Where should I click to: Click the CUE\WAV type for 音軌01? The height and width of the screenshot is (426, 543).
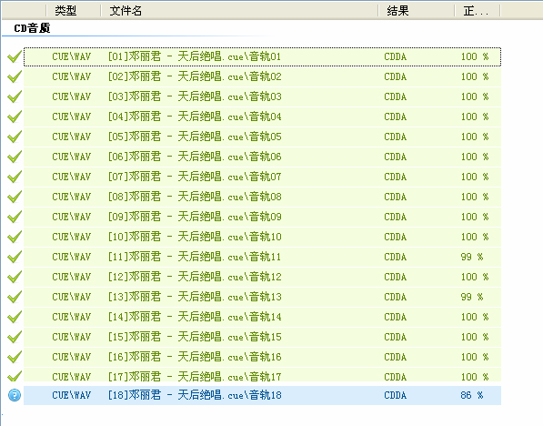71,56
